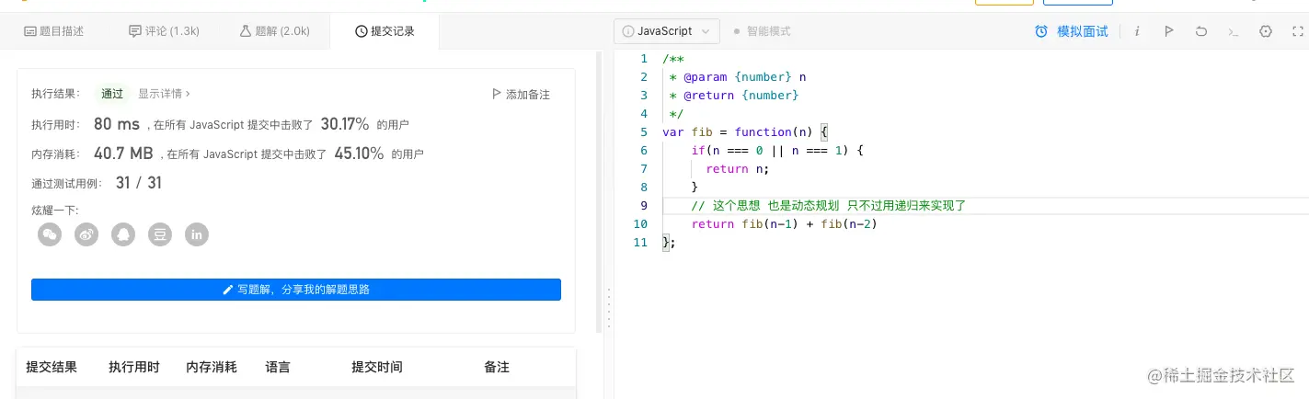Click the 执行用时 column header

[x=134, y=367]
